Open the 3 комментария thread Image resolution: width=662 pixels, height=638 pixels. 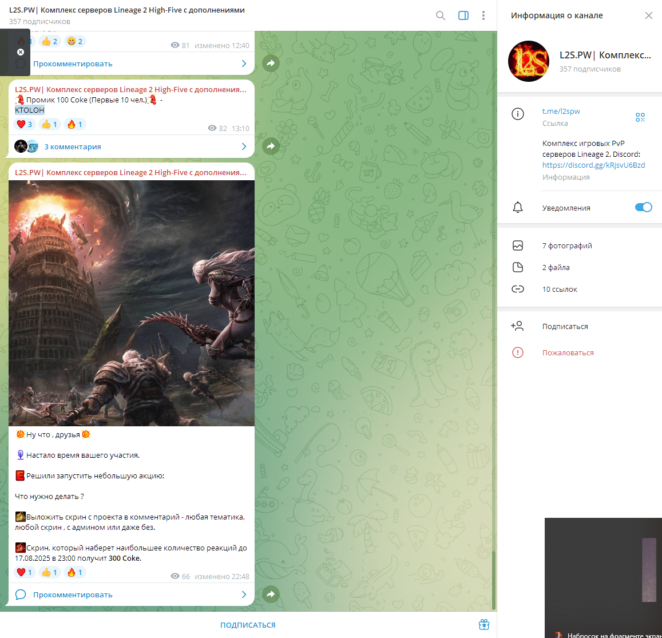pyautogui.click(x=73, y=146)
